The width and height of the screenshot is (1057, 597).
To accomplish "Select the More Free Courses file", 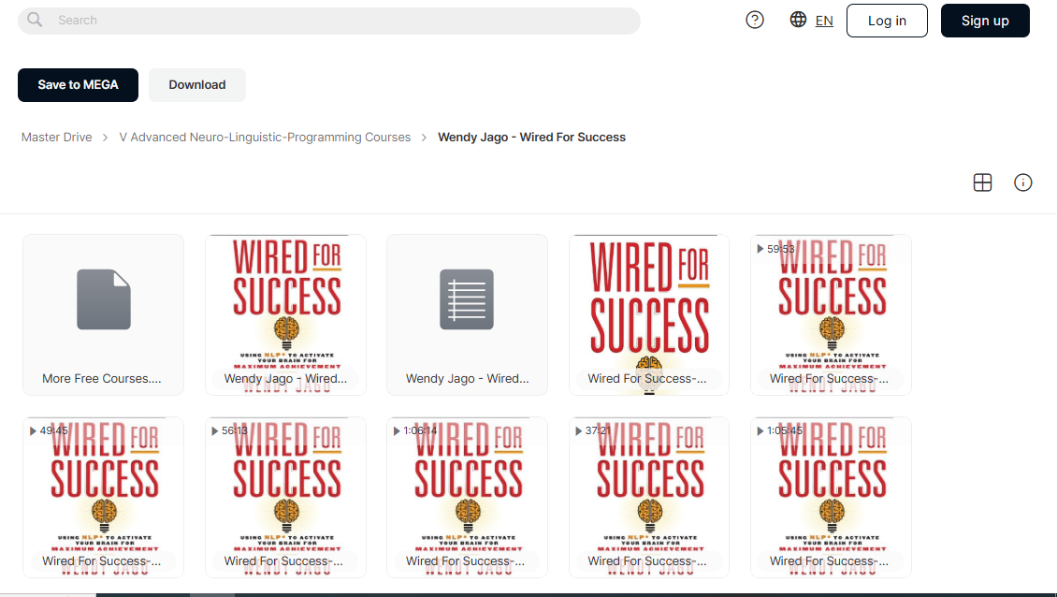I will coord(103,315).
